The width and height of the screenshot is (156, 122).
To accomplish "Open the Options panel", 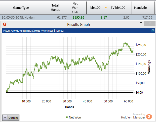I will (x=11, y=118).
